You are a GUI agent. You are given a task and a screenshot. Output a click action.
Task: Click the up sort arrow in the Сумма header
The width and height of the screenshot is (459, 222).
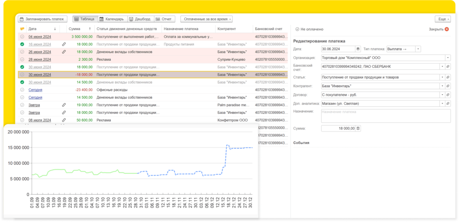click(x=90, y=29)
